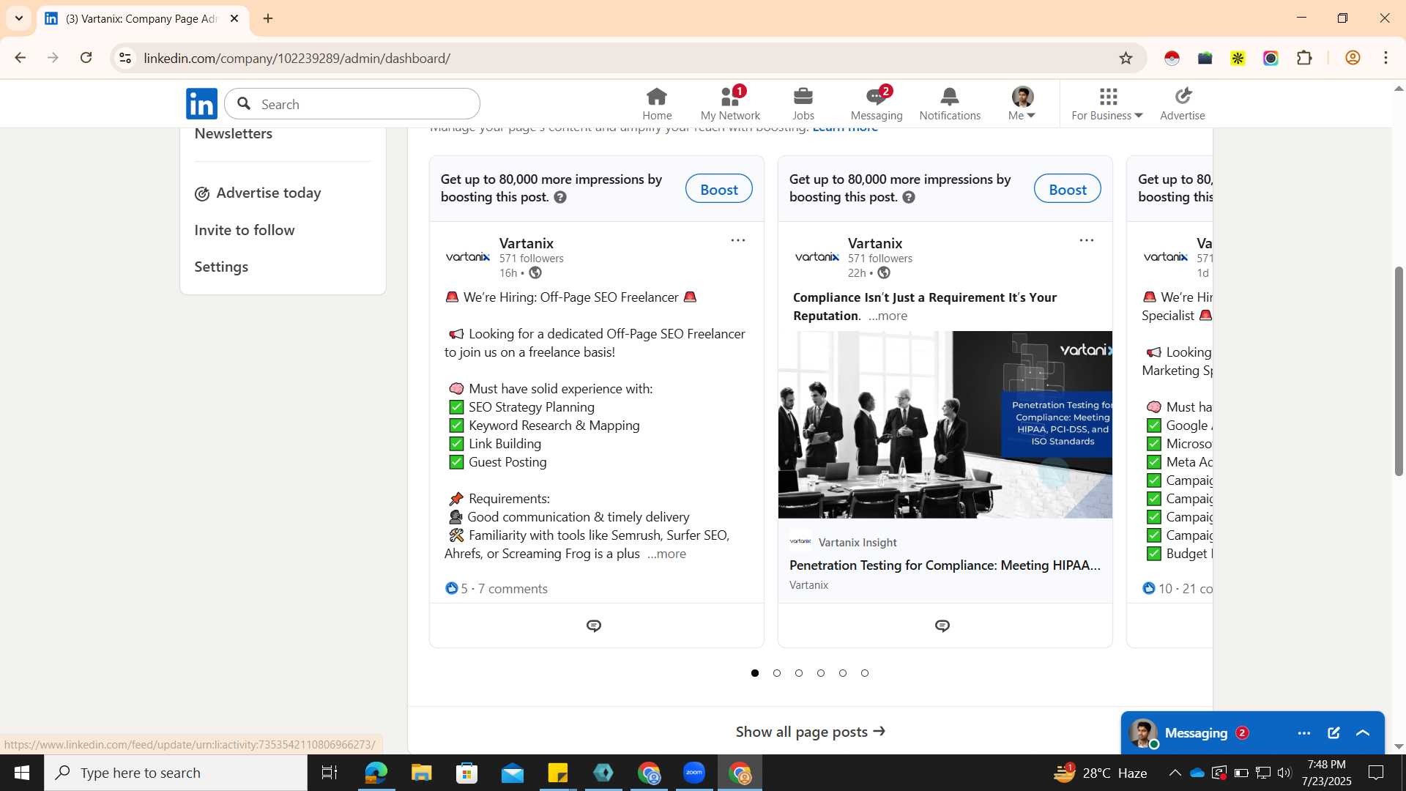The width and height of the screenshot is (1406, 791).
Task: Compose new message in Messaging bar
Action: pos(1334,733)
